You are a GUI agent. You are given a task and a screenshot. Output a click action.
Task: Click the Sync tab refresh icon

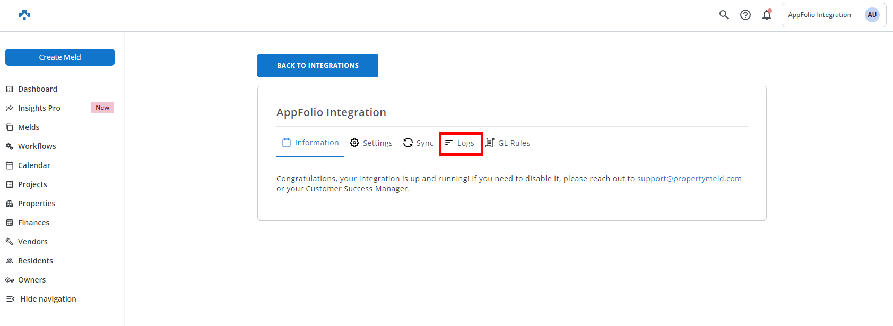408,143
